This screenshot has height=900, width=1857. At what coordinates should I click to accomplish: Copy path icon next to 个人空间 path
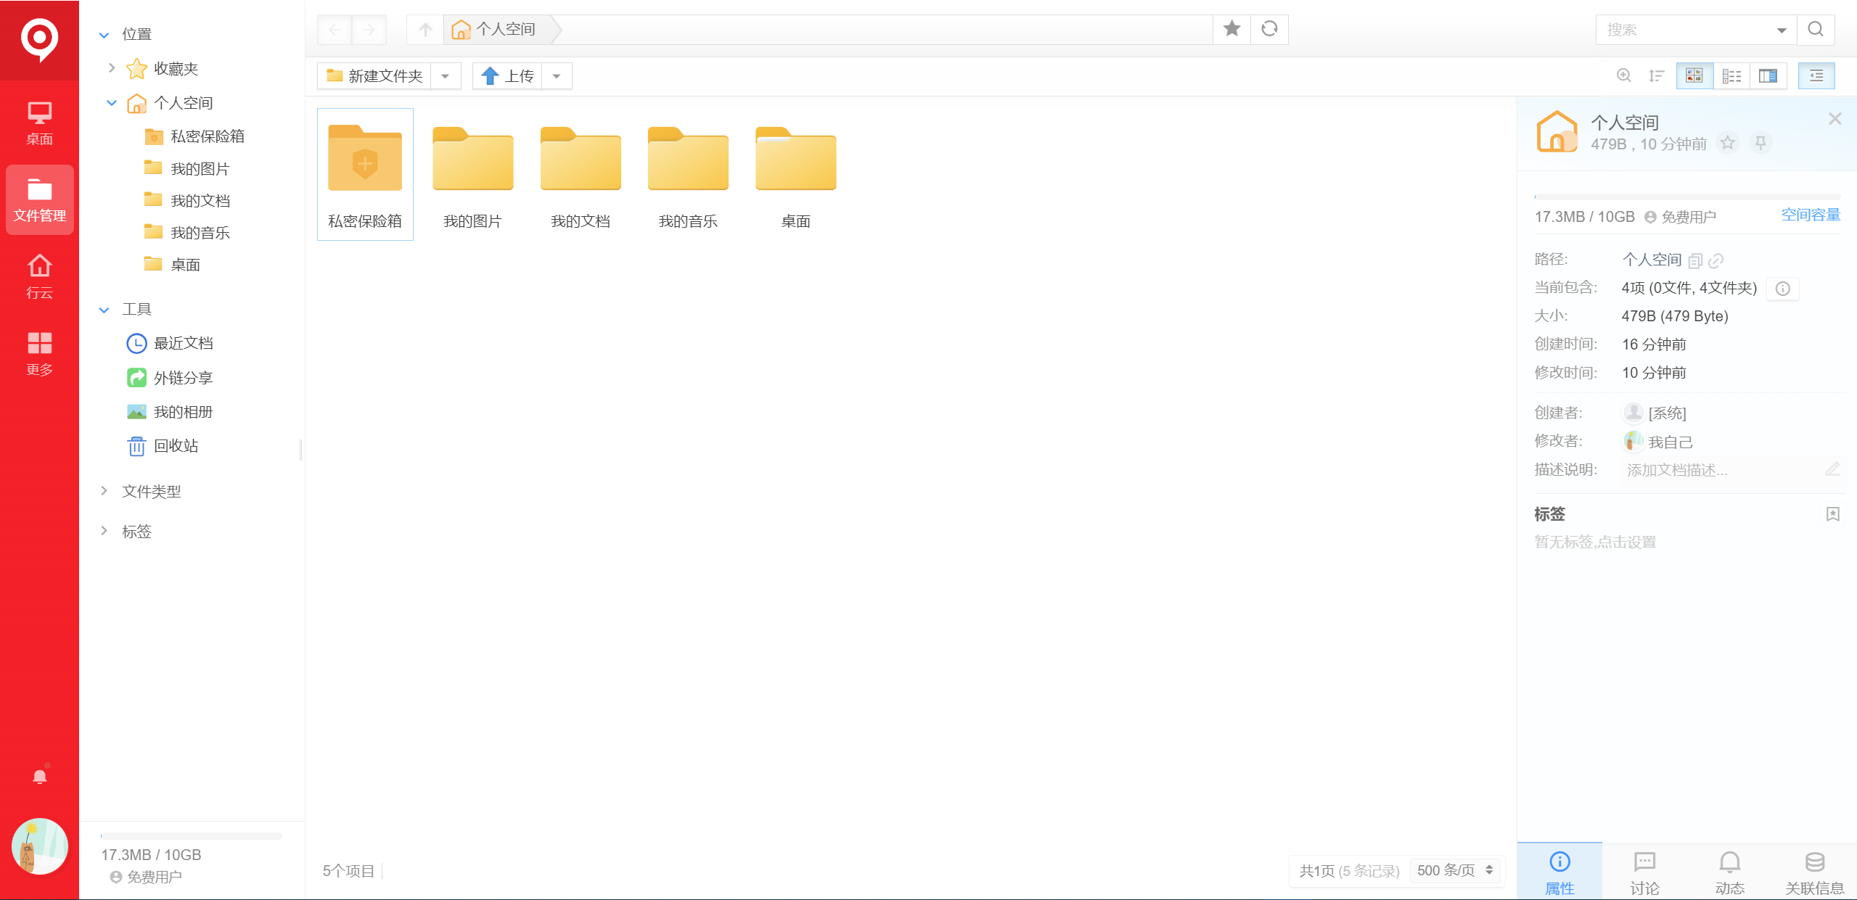1694,261
